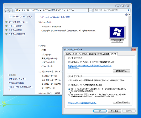141x118 pixels.
Task: Expand arrow after コントロール パネル breadcrumb
Action: click(41, 10)
